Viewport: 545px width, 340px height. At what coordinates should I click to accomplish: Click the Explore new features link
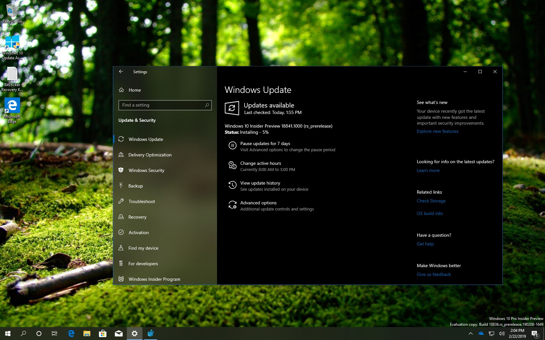coord(437,131)
